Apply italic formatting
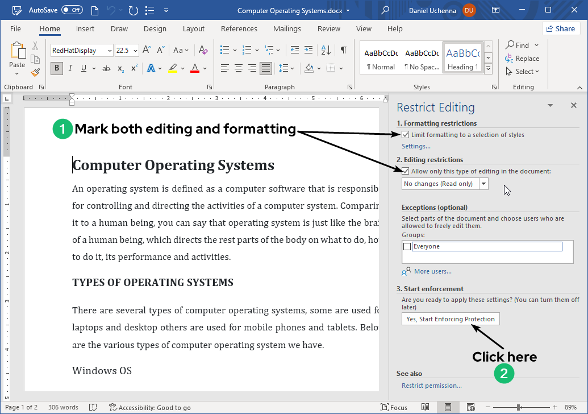The image size is (588, 414). 69,68
